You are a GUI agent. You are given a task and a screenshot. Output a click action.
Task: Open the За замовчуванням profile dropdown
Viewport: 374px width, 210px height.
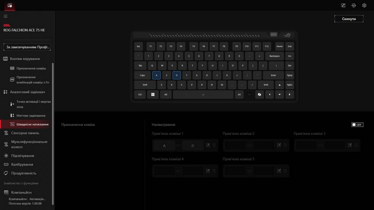27,47
